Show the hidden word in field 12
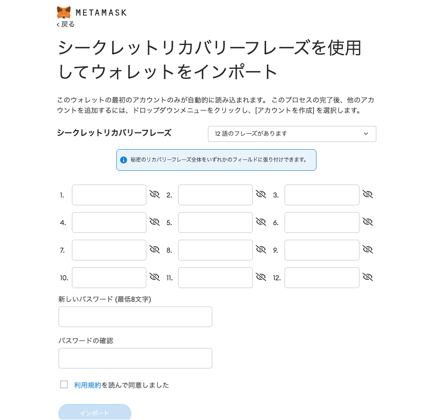434x420 pixels. 368,277
